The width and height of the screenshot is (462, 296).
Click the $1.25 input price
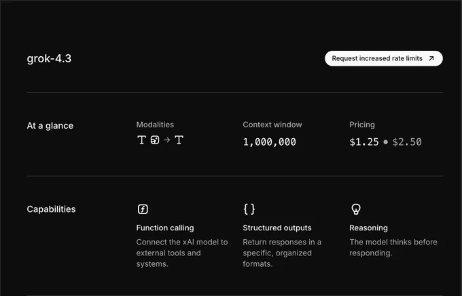pos(364,142)
